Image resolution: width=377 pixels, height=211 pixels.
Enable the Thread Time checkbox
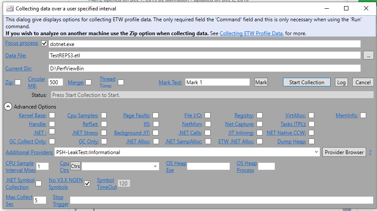[121, 82]
